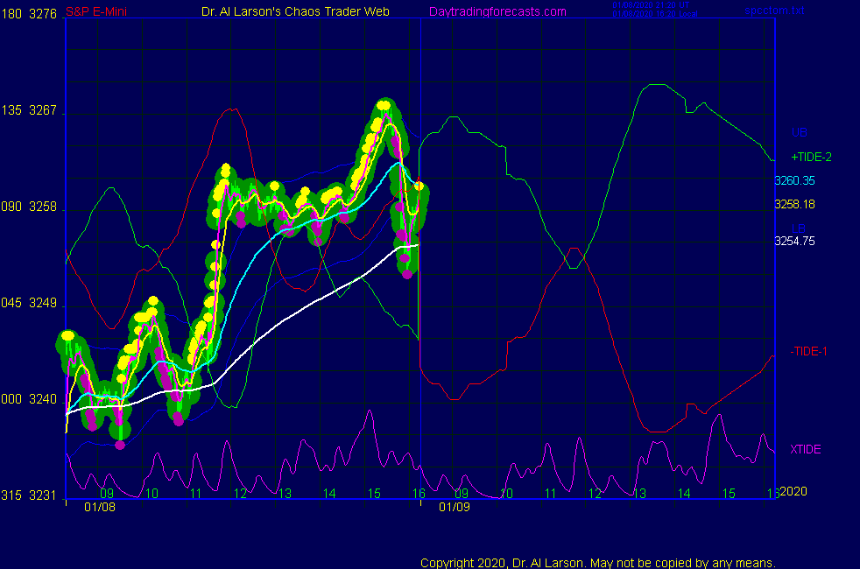The width and height of the screenshot is (860, 569).
Task: Select the -TIDE-1 legend label
Action: 808,352
